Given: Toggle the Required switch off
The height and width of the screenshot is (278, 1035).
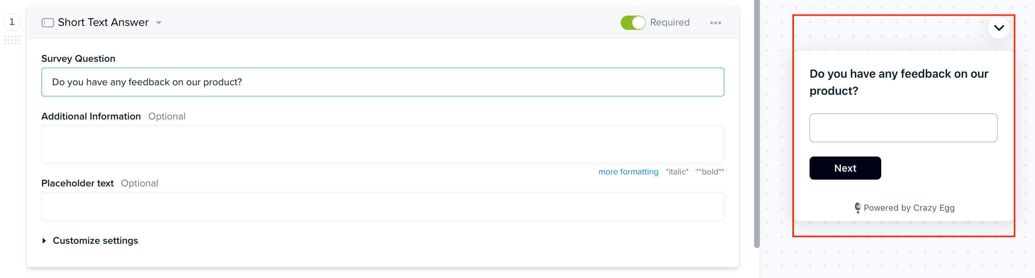Looking at the screenshot, I should click(x=633, y=22).
